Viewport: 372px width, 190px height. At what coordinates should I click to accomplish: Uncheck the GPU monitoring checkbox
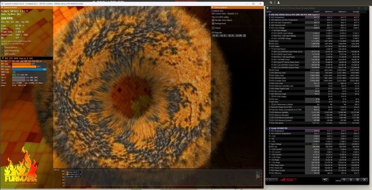3,51
